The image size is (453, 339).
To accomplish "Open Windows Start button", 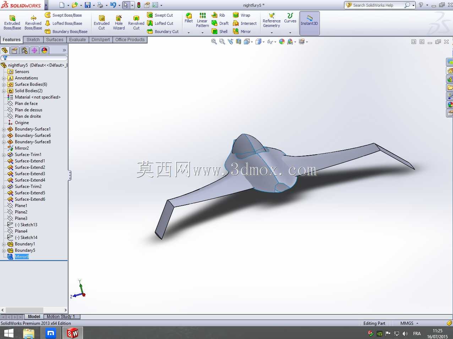I will 9,333.
